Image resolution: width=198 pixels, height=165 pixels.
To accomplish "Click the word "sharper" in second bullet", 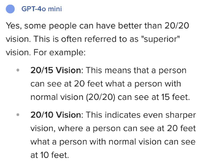I will 181,115.
